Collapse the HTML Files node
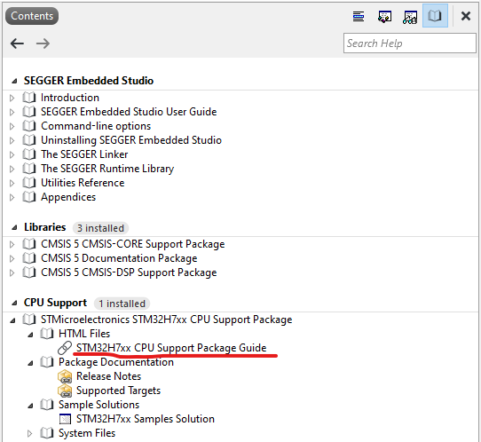 coord(30,335)
